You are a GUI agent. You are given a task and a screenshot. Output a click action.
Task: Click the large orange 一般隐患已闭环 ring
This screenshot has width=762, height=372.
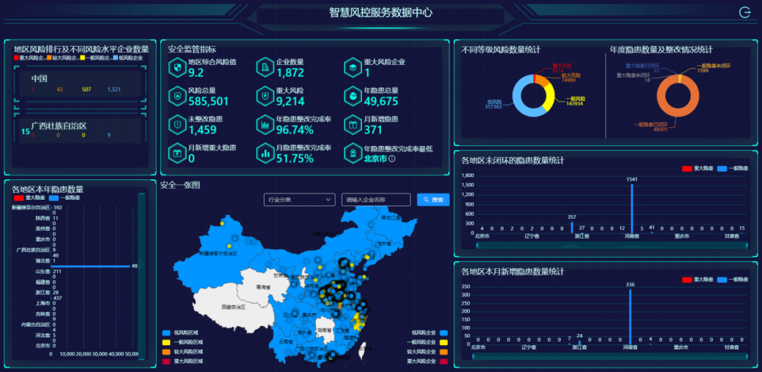pos(678,114)
